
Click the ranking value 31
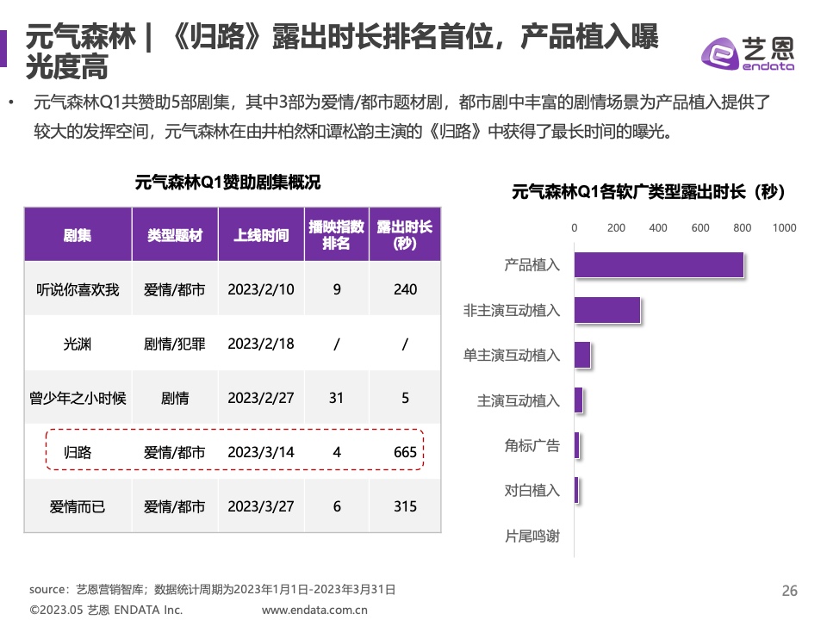click(337, 398)
